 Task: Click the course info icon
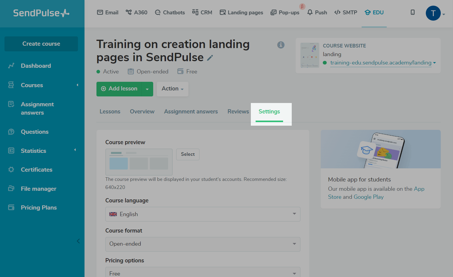tap(281, 45)
